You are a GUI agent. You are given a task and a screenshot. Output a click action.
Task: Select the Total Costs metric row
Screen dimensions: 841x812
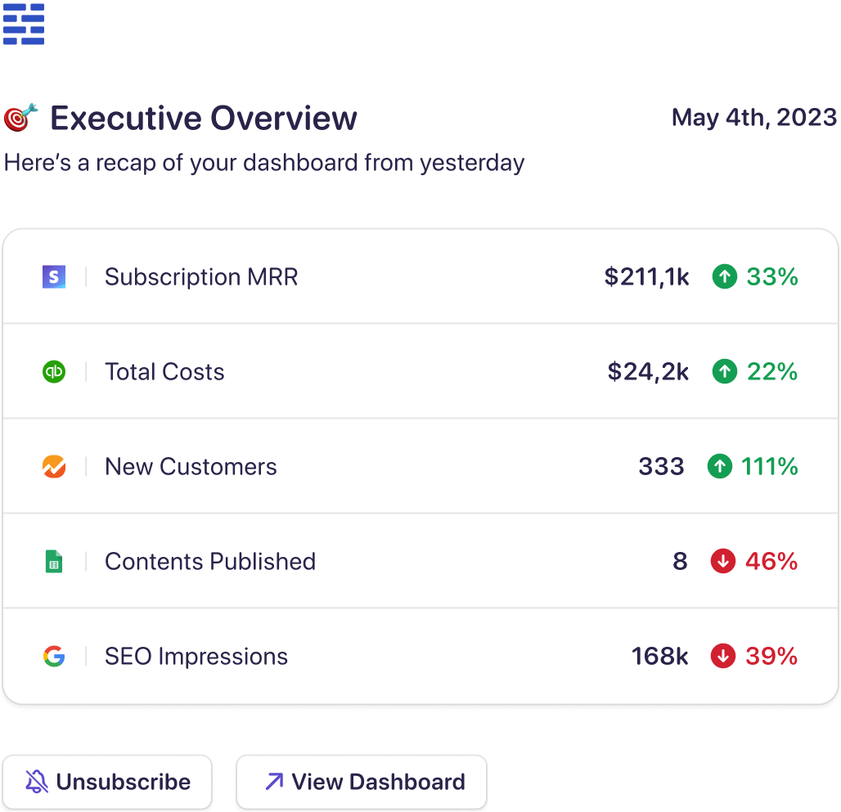[x=327, y=371]
